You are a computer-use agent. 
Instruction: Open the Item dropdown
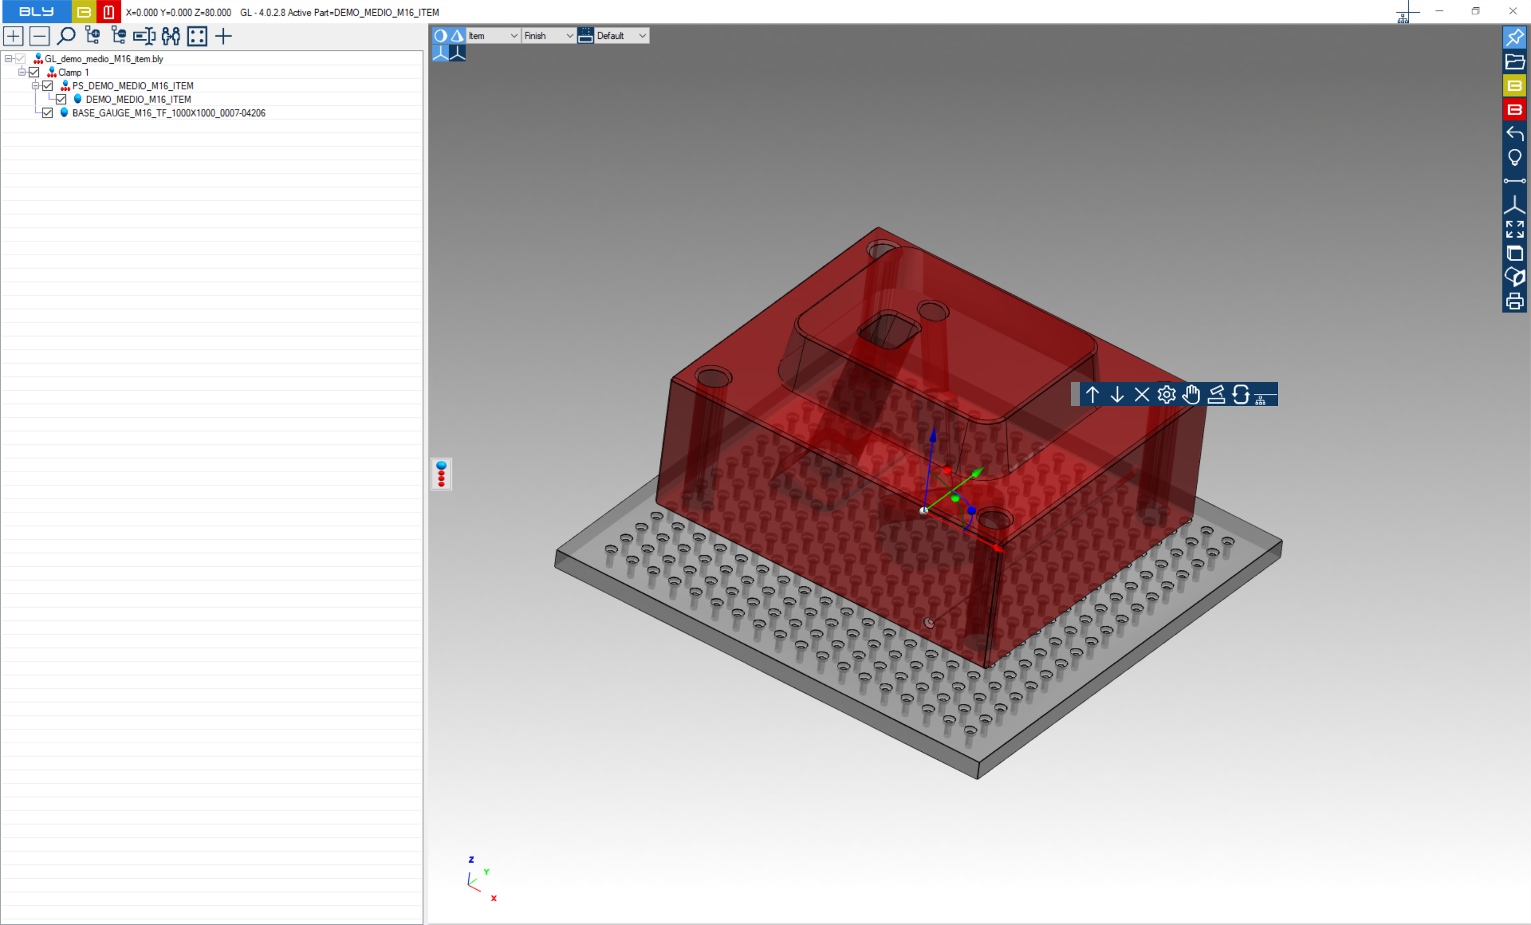[493, 36]
